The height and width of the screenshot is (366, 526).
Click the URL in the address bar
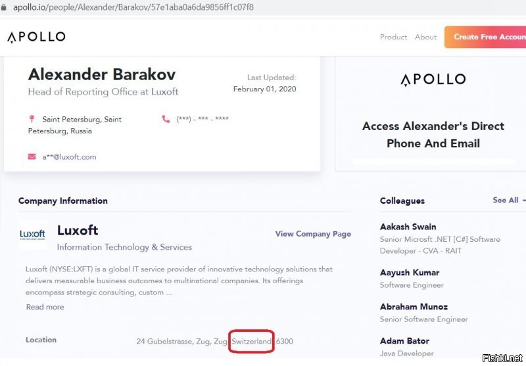(133, 7)
